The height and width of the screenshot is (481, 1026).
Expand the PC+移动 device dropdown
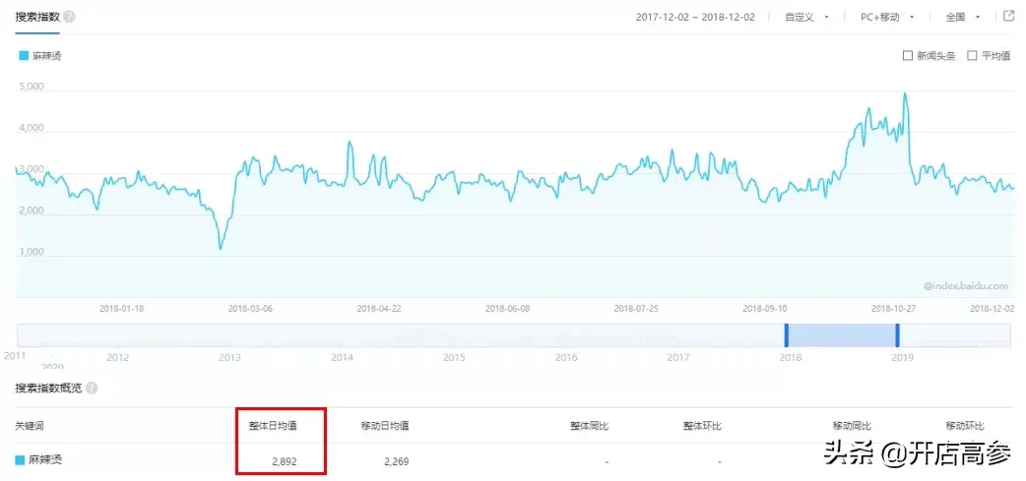click(887, 18)
